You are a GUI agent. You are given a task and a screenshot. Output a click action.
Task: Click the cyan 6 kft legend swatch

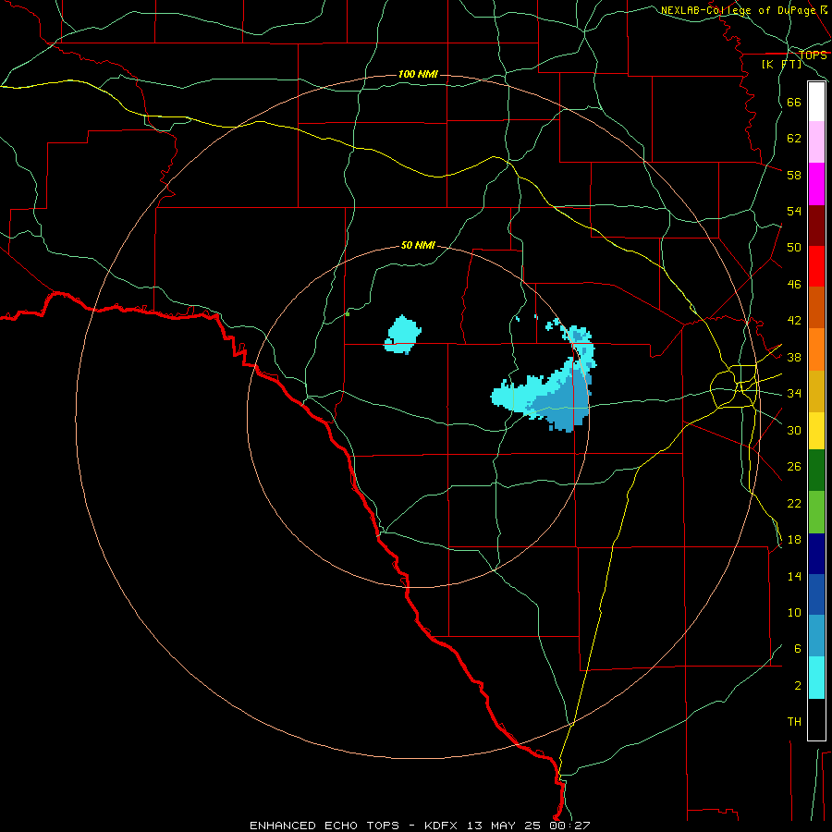point(816,678)
